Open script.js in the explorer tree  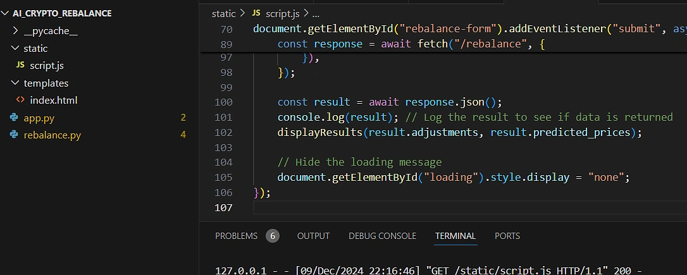pos(47,66)
